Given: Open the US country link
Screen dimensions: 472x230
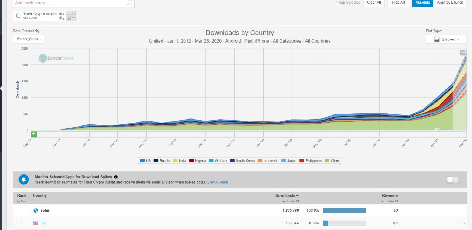Looking at the screenshot, I should [x=44, y=223].
